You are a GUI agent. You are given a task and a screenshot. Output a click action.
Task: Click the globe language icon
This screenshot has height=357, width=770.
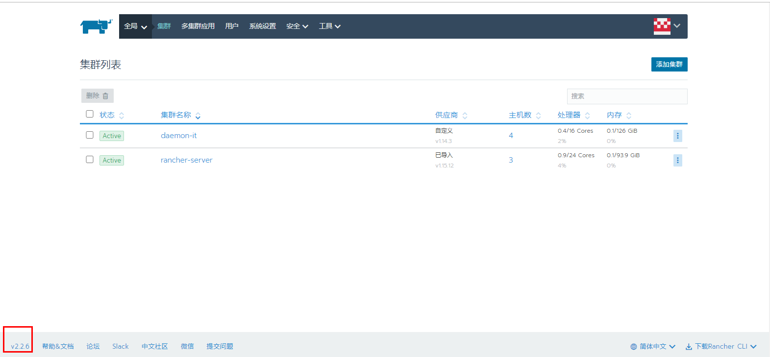tap(634, 347)
